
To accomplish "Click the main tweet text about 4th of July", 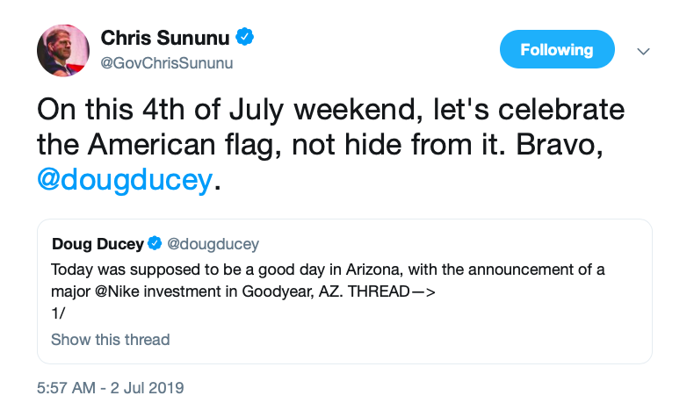I will [330, 145].
